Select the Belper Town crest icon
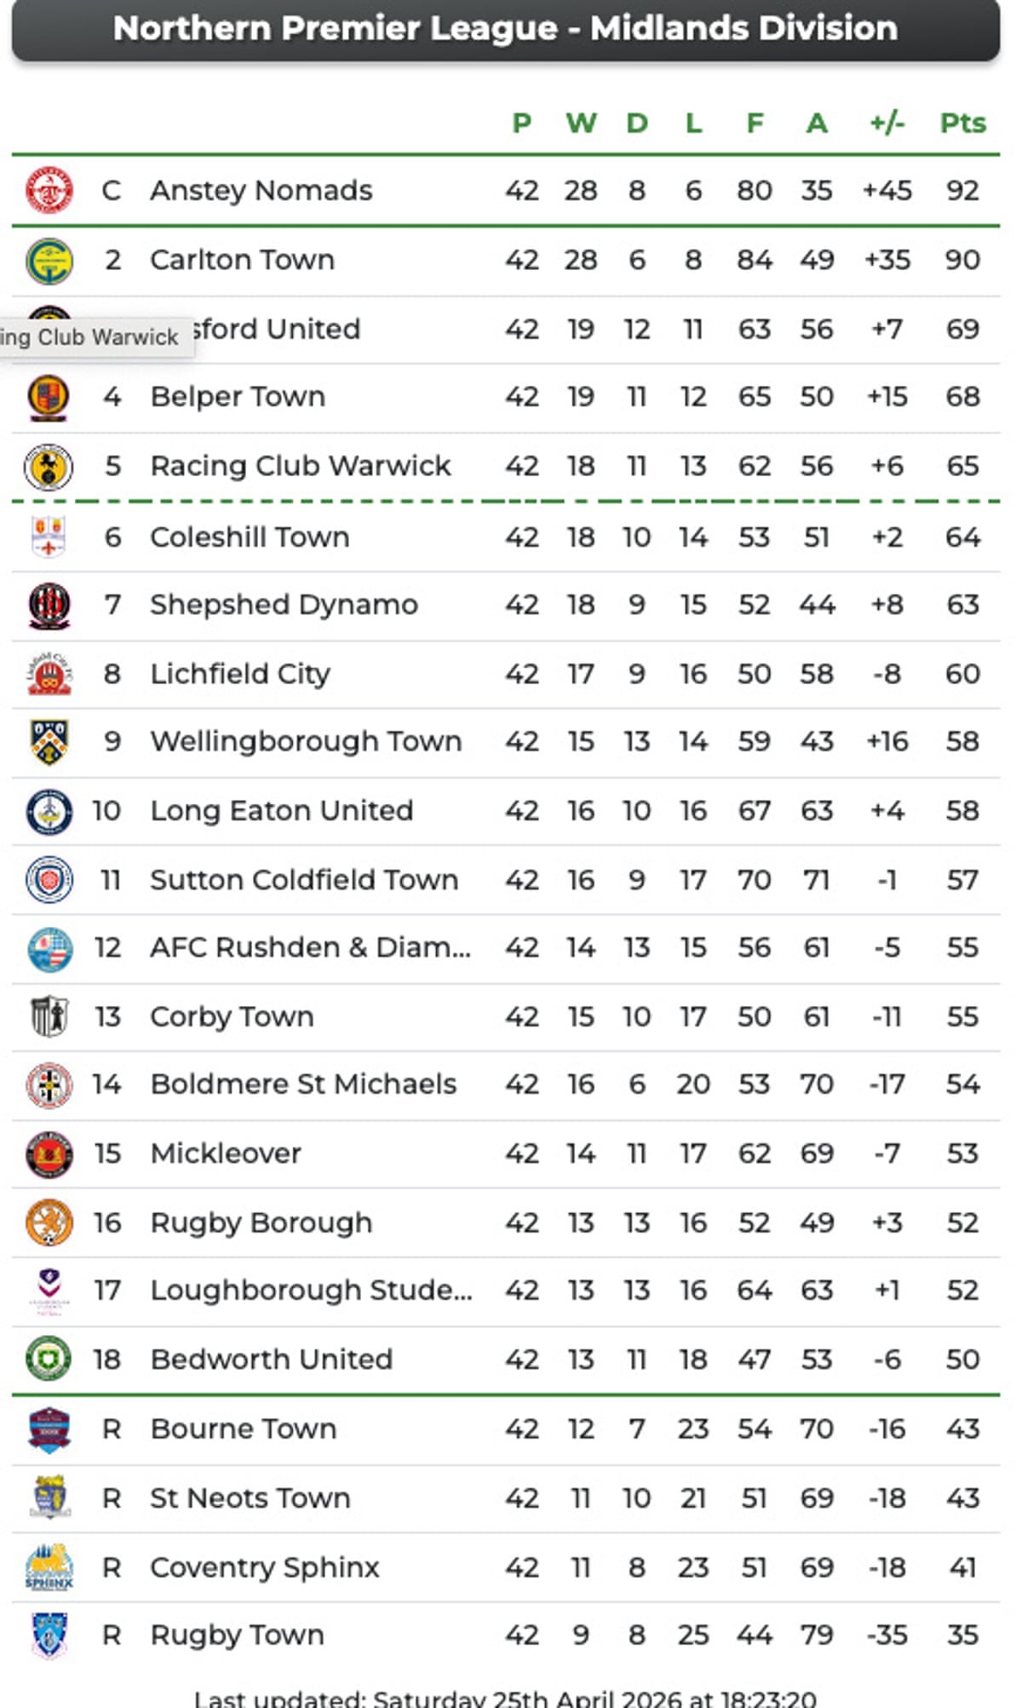Viewport: 1022px width, 1708px height. 49,397
